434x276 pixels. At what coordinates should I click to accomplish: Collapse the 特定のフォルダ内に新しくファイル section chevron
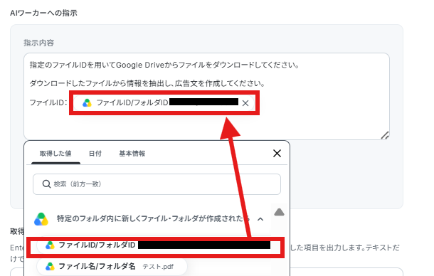click(260, 219)
